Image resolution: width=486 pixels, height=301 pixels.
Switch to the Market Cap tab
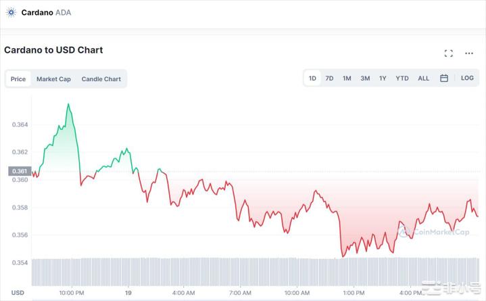(53, 79)
